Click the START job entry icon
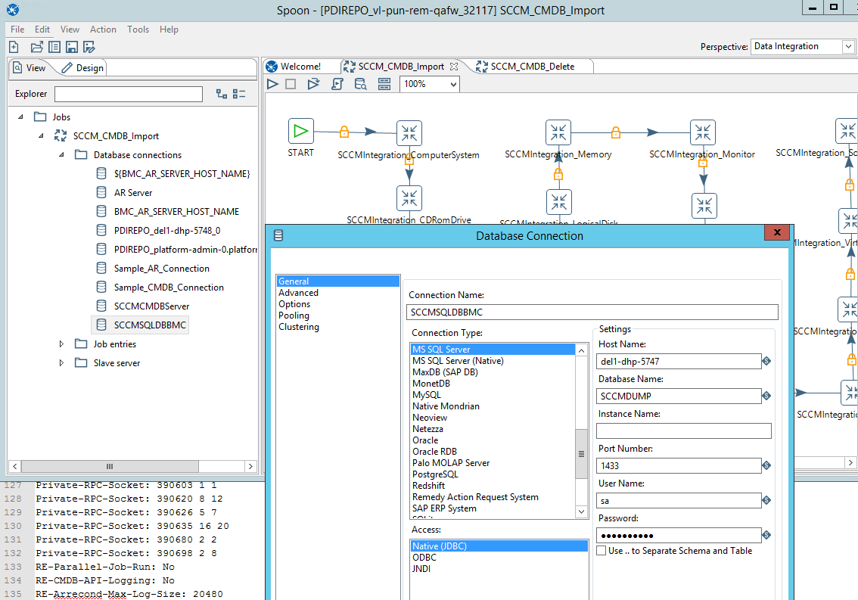The height and width of the screenshot is (600, 858). [301, 132]
